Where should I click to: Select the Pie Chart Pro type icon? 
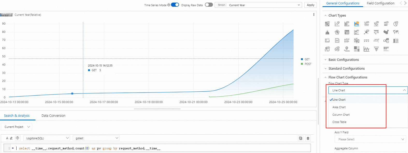(396, 24)
